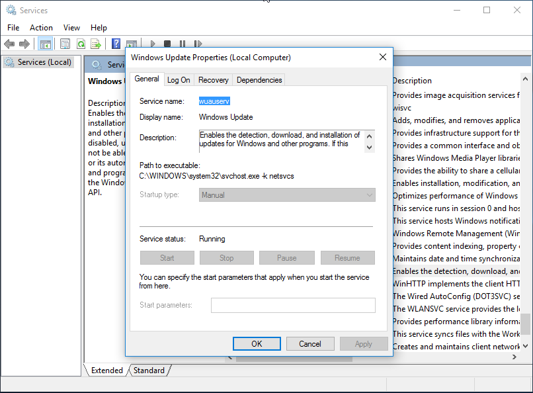Select the row 'Maintains date and time synchroniza'

[x=456, y=259]
